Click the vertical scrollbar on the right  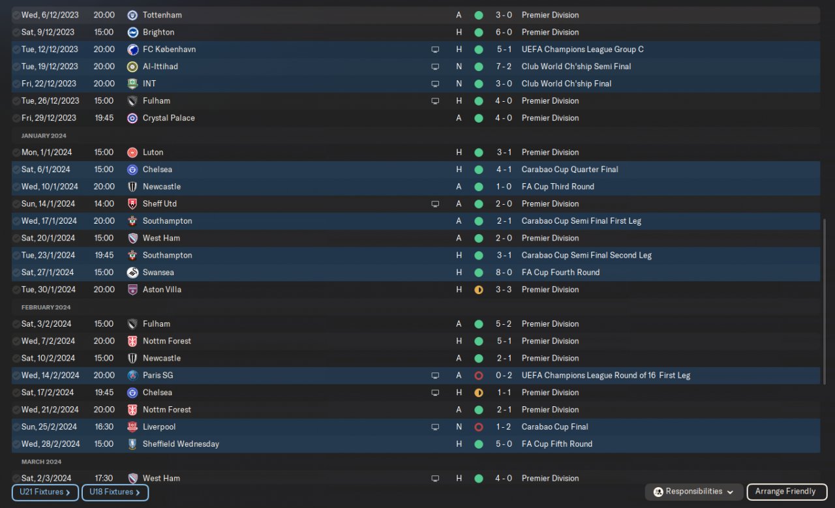(x=824, y=300)
